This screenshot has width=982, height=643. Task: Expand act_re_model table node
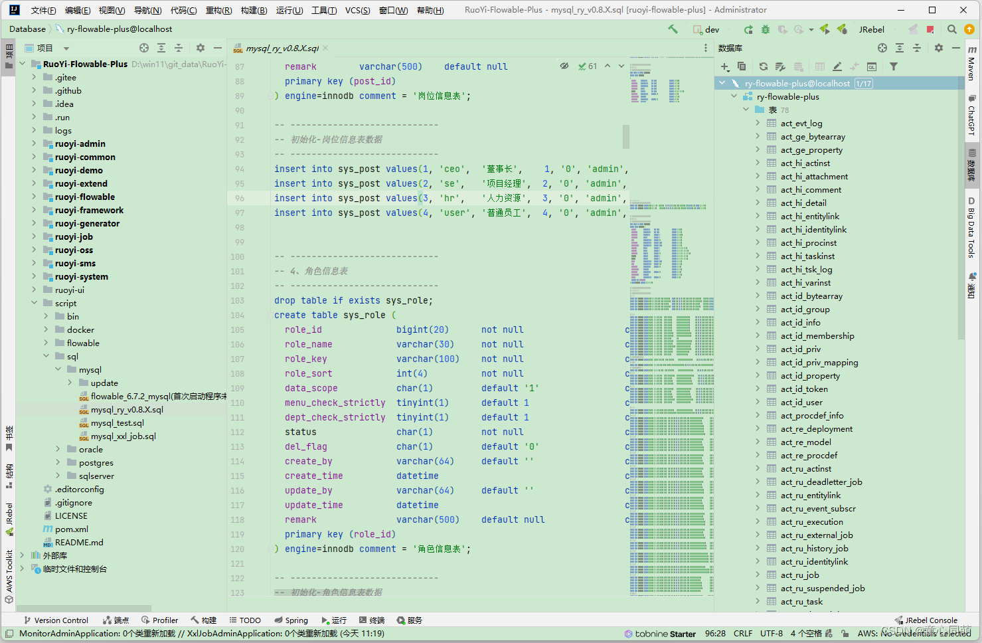click(x=758, y=442)
